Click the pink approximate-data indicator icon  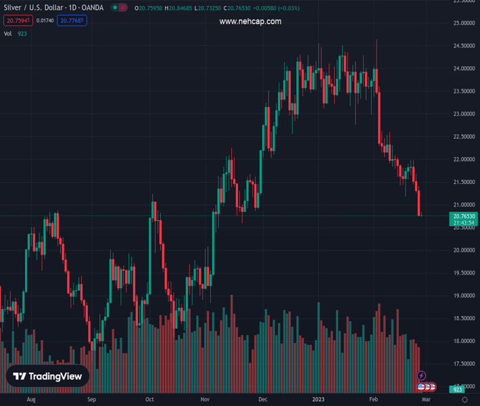pos(123,7)
